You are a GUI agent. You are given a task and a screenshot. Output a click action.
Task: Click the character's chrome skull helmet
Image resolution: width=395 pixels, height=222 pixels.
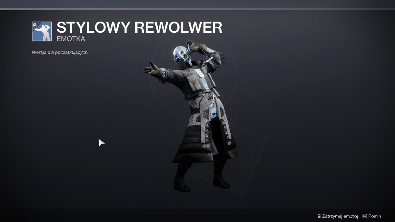[x=181, y=54]
